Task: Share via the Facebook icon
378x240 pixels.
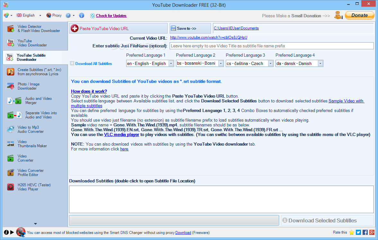Action: pos(365,232)
